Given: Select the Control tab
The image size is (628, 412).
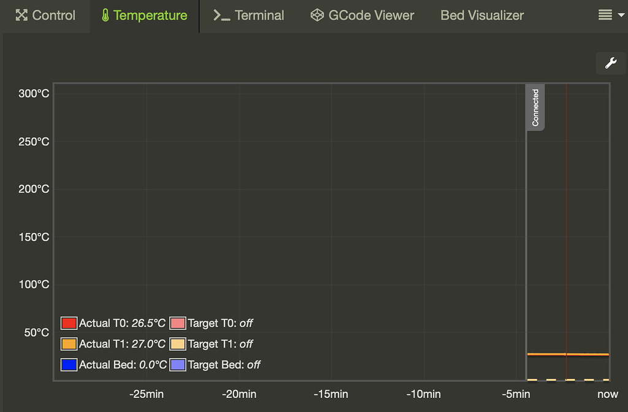Looking at the screenshot, I should pos(45,15).
